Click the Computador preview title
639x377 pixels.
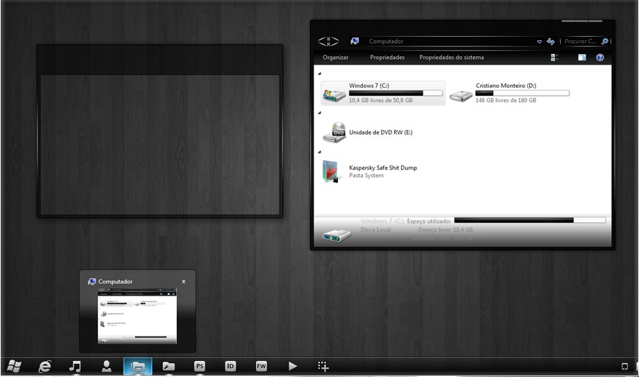pos(115,281)
